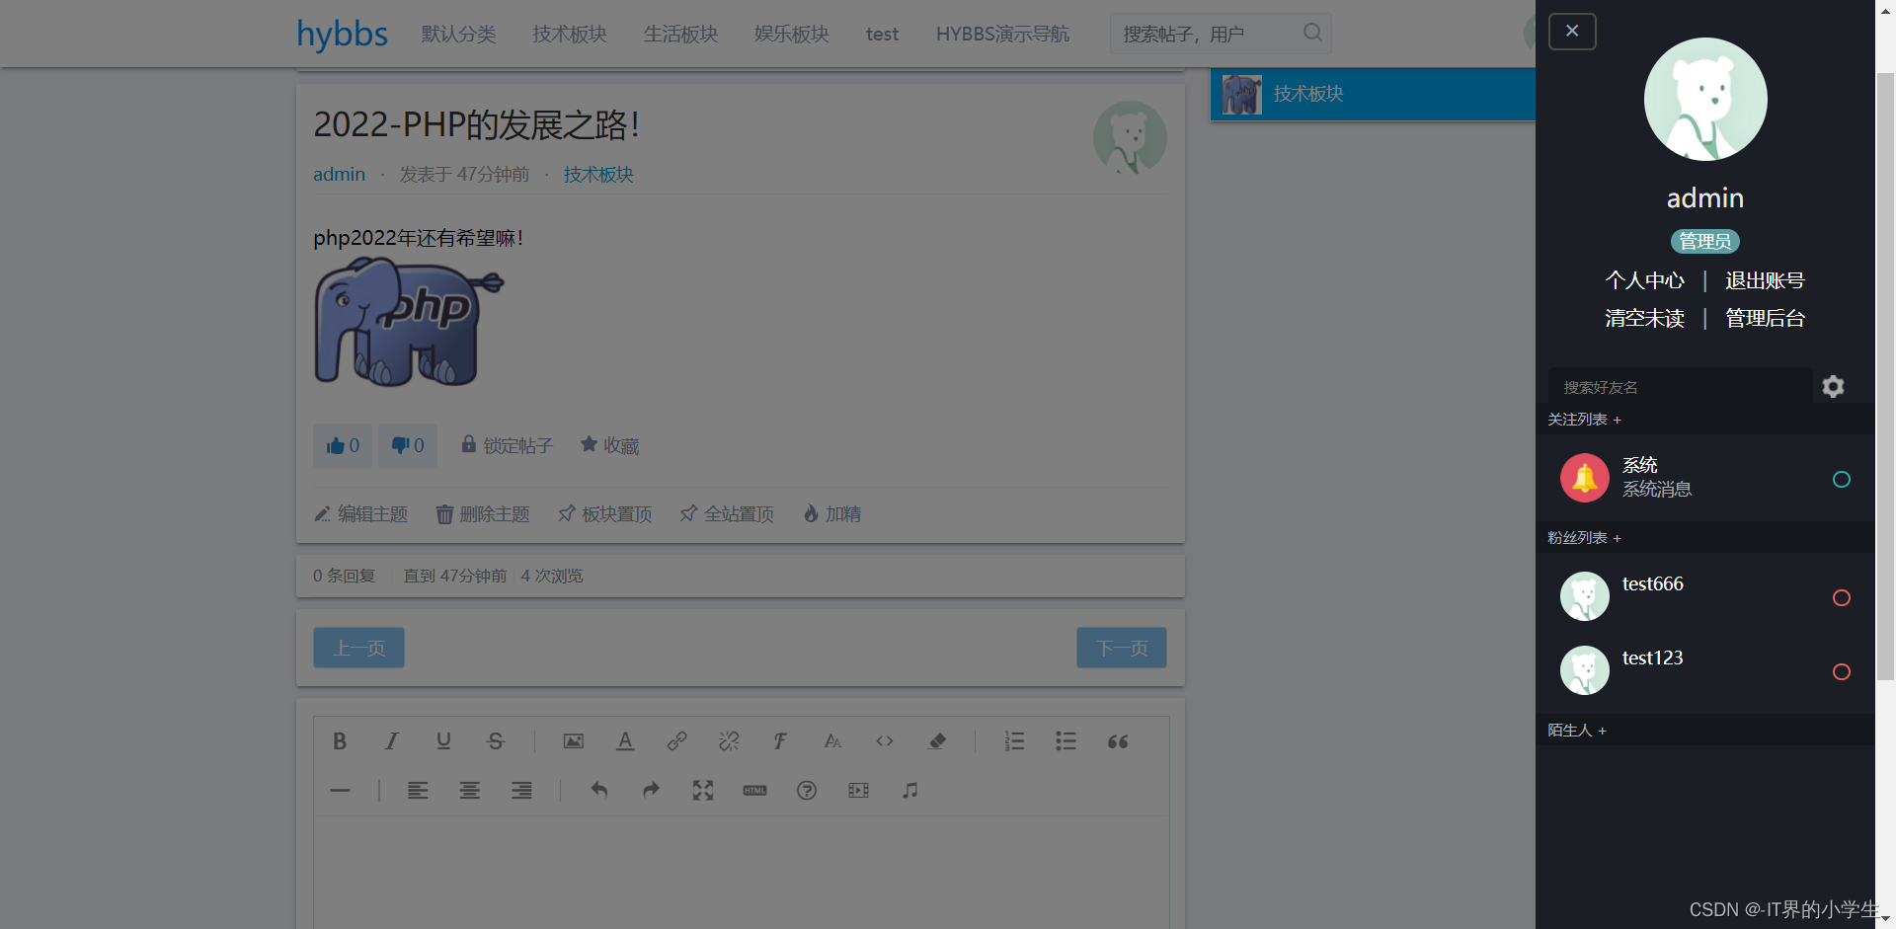Open the HYBBS演示导航 nav item
This screenshot has height=929, width=1896.
tap(1003, 35)
